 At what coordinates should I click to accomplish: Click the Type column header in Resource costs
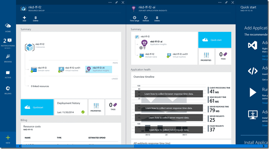click(x=59, y=138)
